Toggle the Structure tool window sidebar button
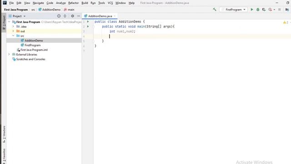This screenshot has height=164, width=291. click(4, 134)
